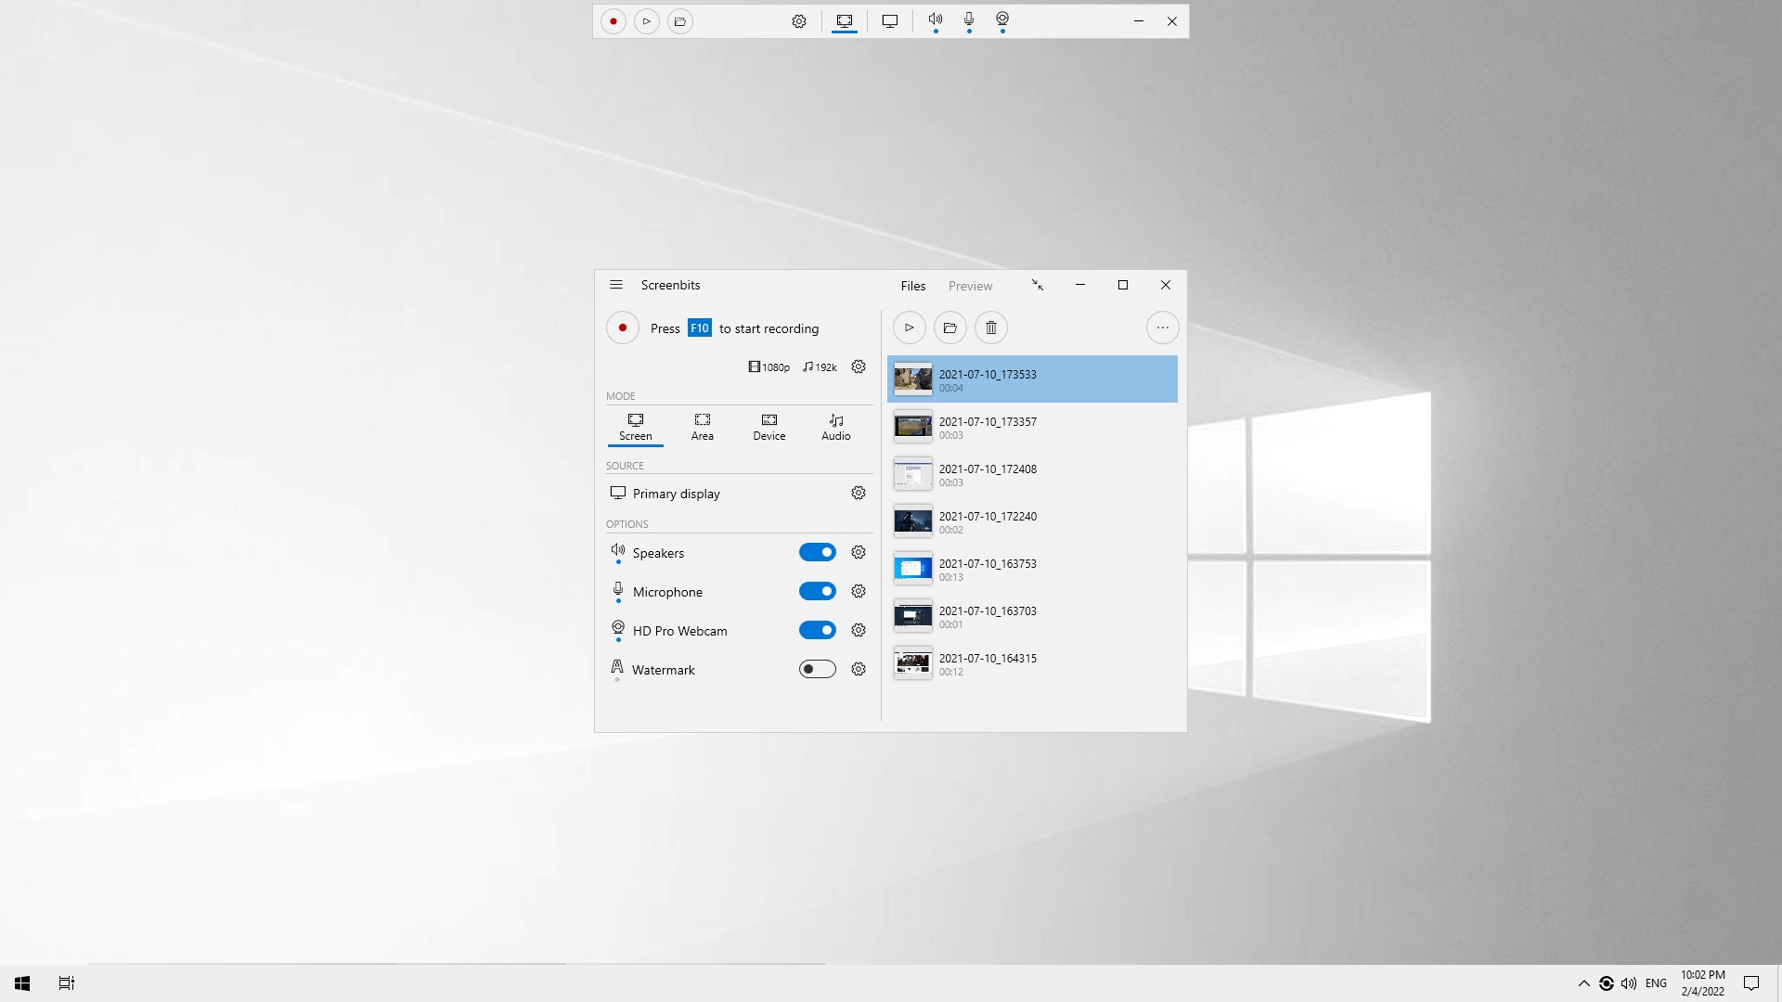The height and width of the screenshot is (1002, 1782).
Task: Disable the Microphone toggle
Action: [x=818, y=592]
